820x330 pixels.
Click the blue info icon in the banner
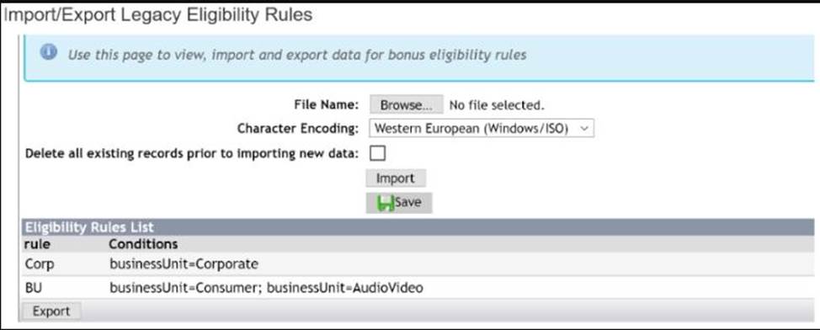[49, 52]
